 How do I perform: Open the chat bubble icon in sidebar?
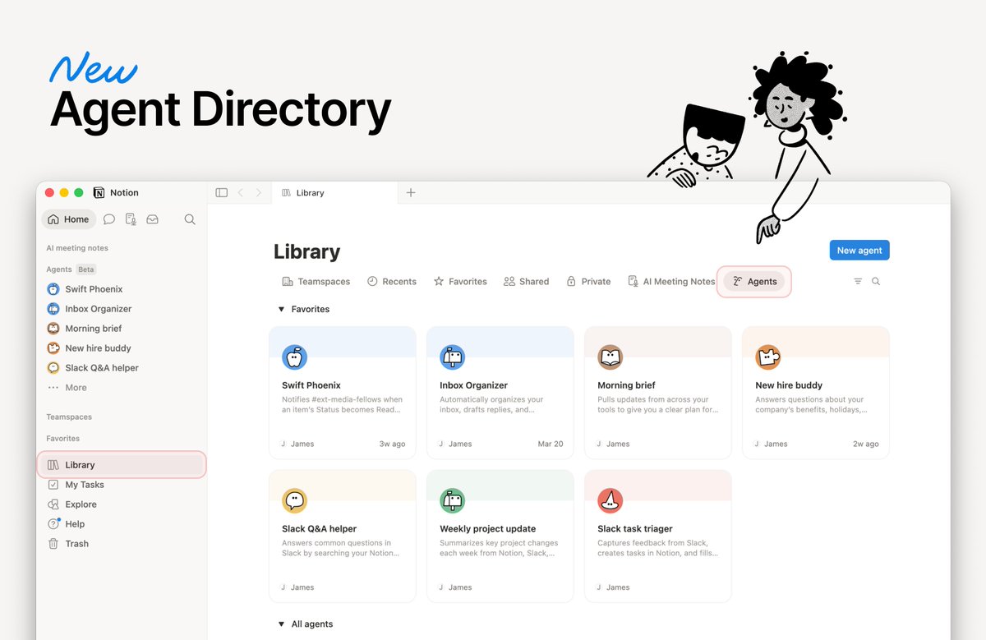[x=109, y=219]
